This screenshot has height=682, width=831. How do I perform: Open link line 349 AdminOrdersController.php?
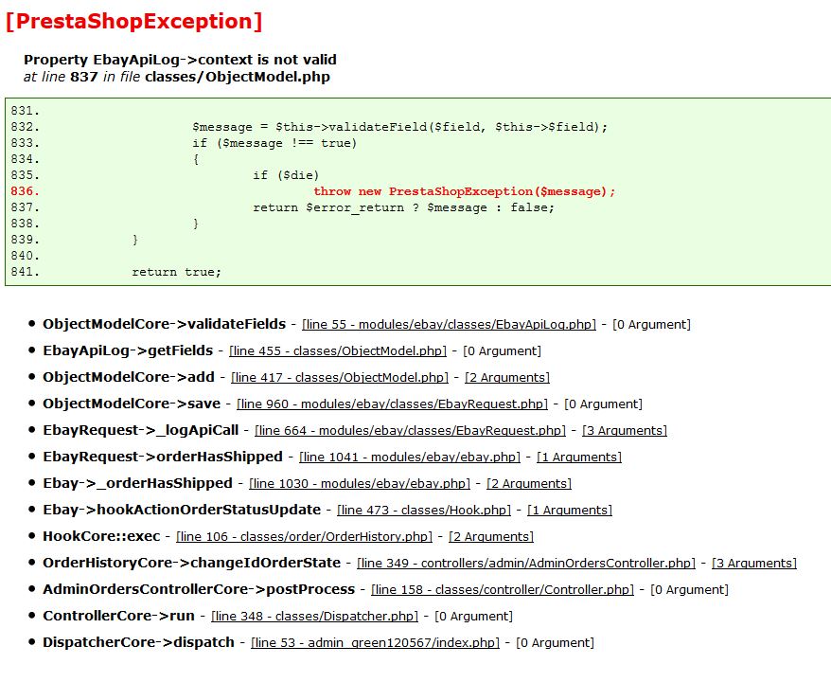[526, 564]
